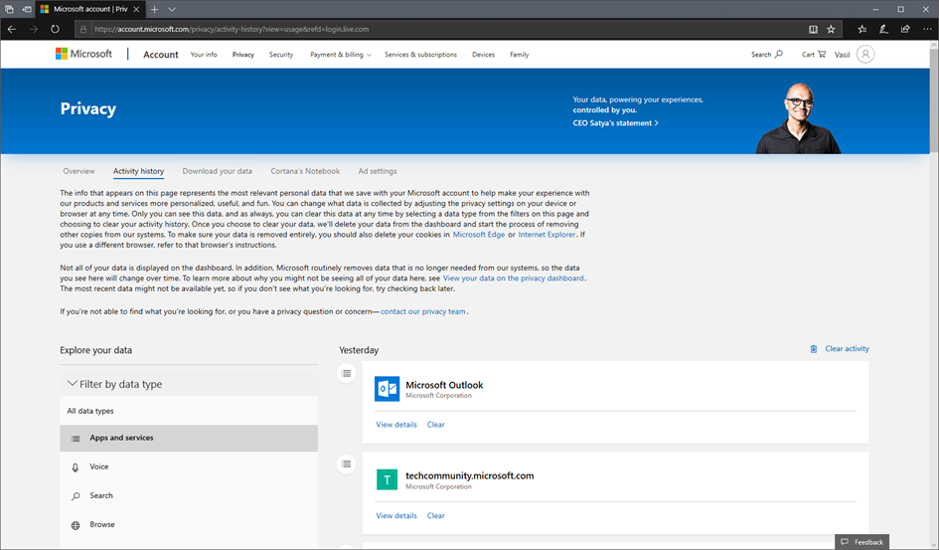The image size is (939, 550).
Task: Open the Cortana's Notebook tab
Action: 305,171
